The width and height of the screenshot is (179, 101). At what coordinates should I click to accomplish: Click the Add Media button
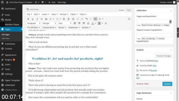[x=33, y=9]
